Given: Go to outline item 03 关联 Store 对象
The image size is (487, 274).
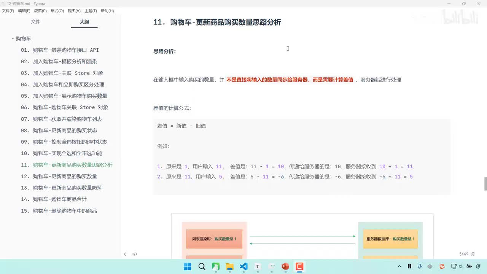Looking at the screenshot, I should tap(62, 73).
